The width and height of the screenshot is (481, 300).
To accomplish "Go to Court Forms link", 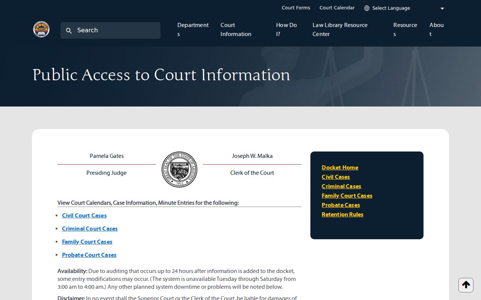I will [x=296, y=8].
